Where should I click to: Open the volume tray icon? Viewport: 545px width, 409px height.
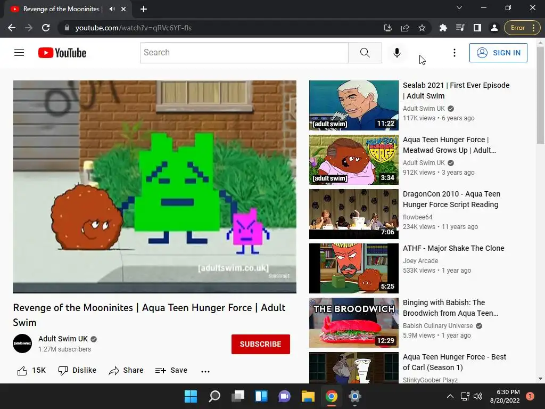(478, 396)
